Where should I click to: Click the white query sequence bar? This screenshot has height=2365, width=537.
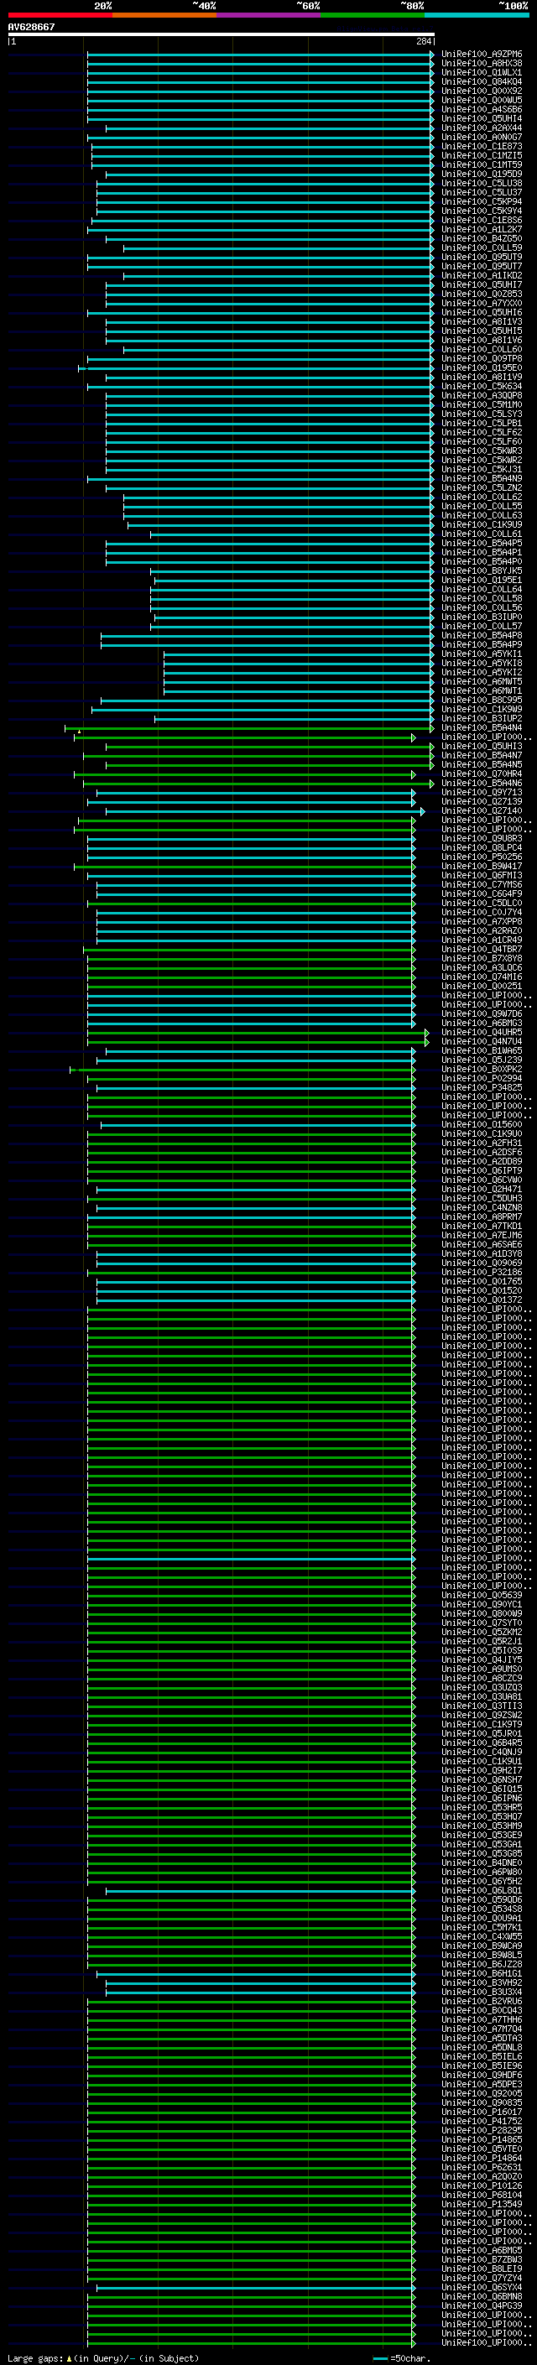[222, 34]
